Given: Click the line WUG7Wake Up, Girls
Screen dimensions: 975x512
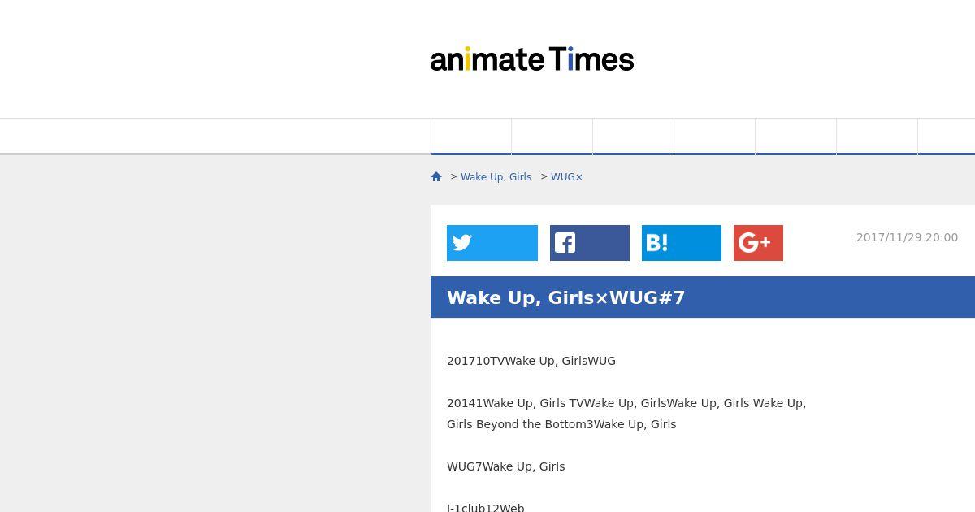Looking at the screenshot, I should (506, 466).
